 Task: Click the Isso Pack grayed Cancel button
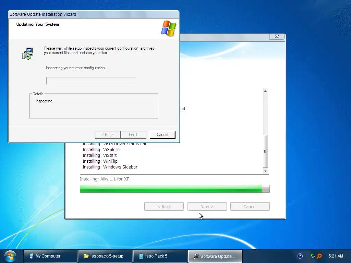click(x=250, y=206)
